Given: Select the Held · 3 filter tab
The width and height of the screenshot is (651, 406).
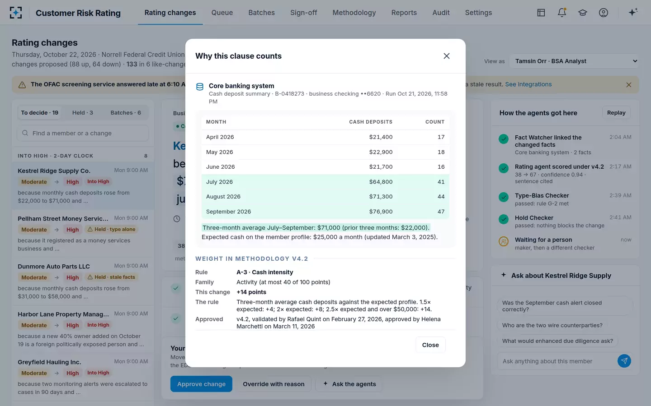Looking at the screenshot, I should 83,113.
